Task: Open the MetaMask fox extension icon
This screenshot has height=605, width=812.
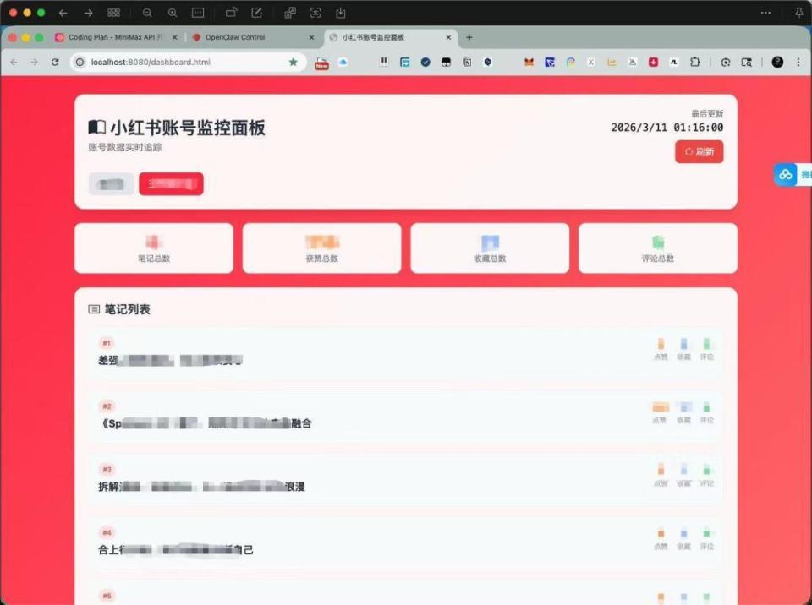Action: 530,63
